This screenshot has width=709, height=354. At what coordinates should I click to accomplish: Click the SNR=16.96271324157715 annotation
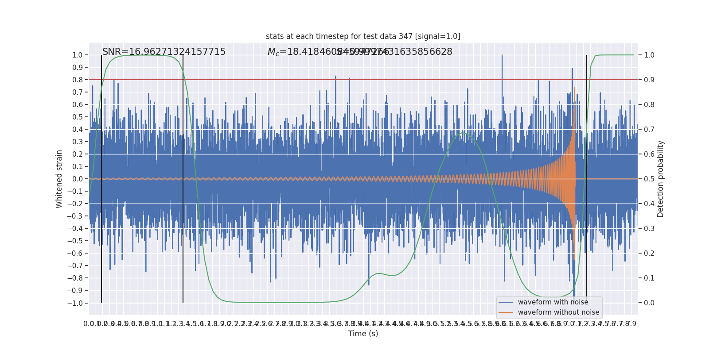click(164, 52)
